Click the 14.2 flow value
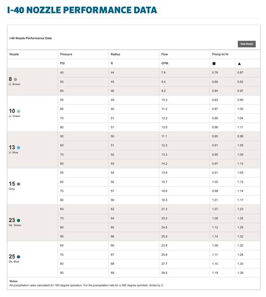This screenshot has height=297, width=266. [x=164, y=163]
